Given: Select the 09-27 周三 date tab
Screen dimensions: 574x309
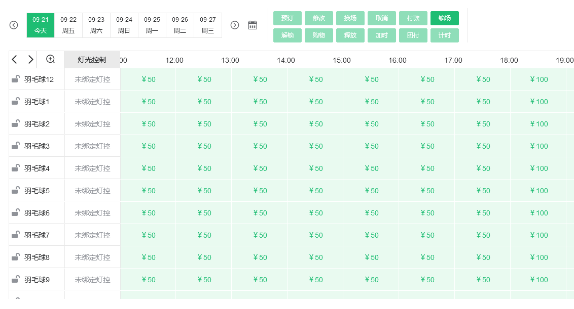Looking at the screenshot, I should (x=208, y=25).
